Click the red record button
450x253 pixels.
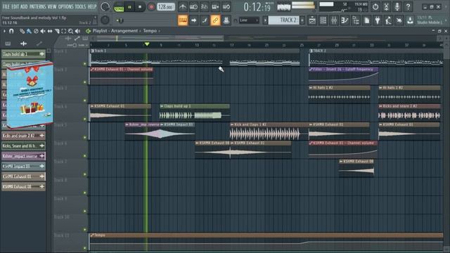(x=151, y=7)
